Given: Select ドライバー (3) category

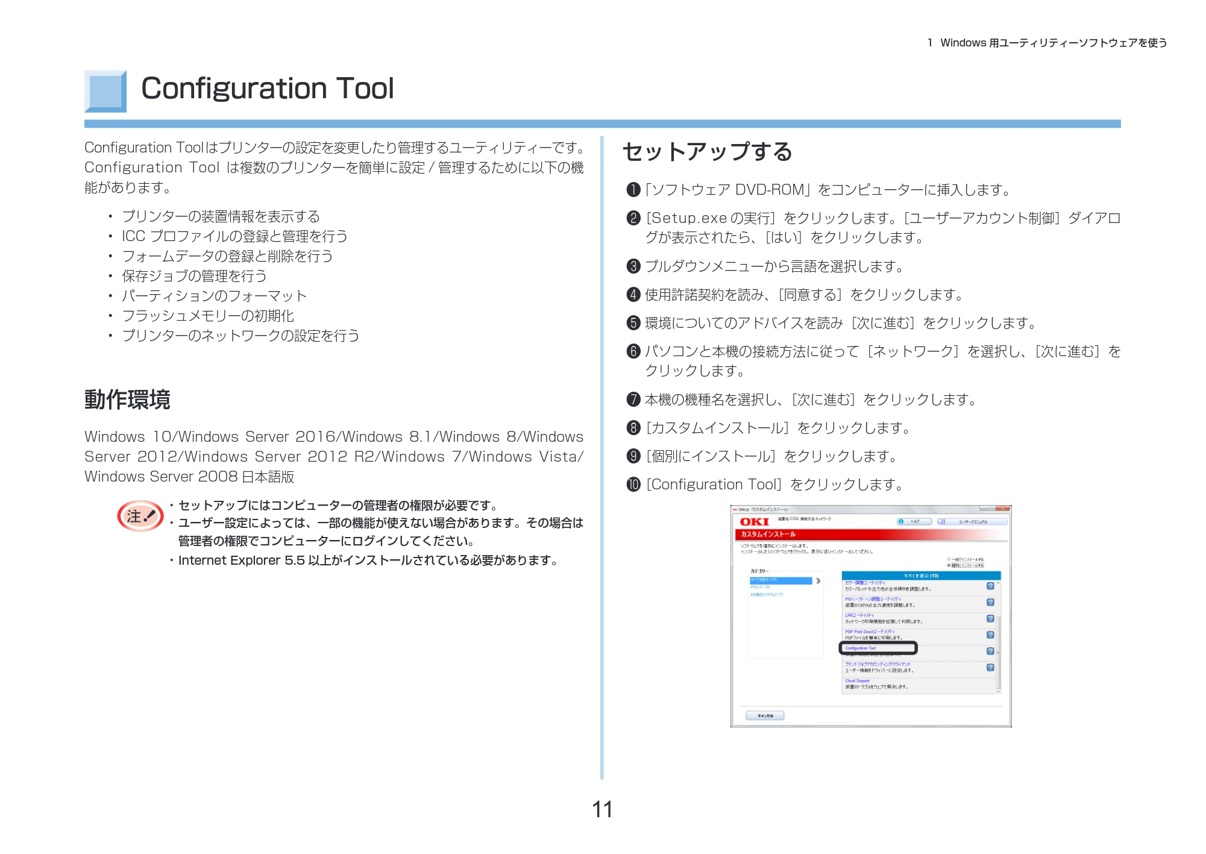Looking at the screenshot, I should tap(760, 587).
